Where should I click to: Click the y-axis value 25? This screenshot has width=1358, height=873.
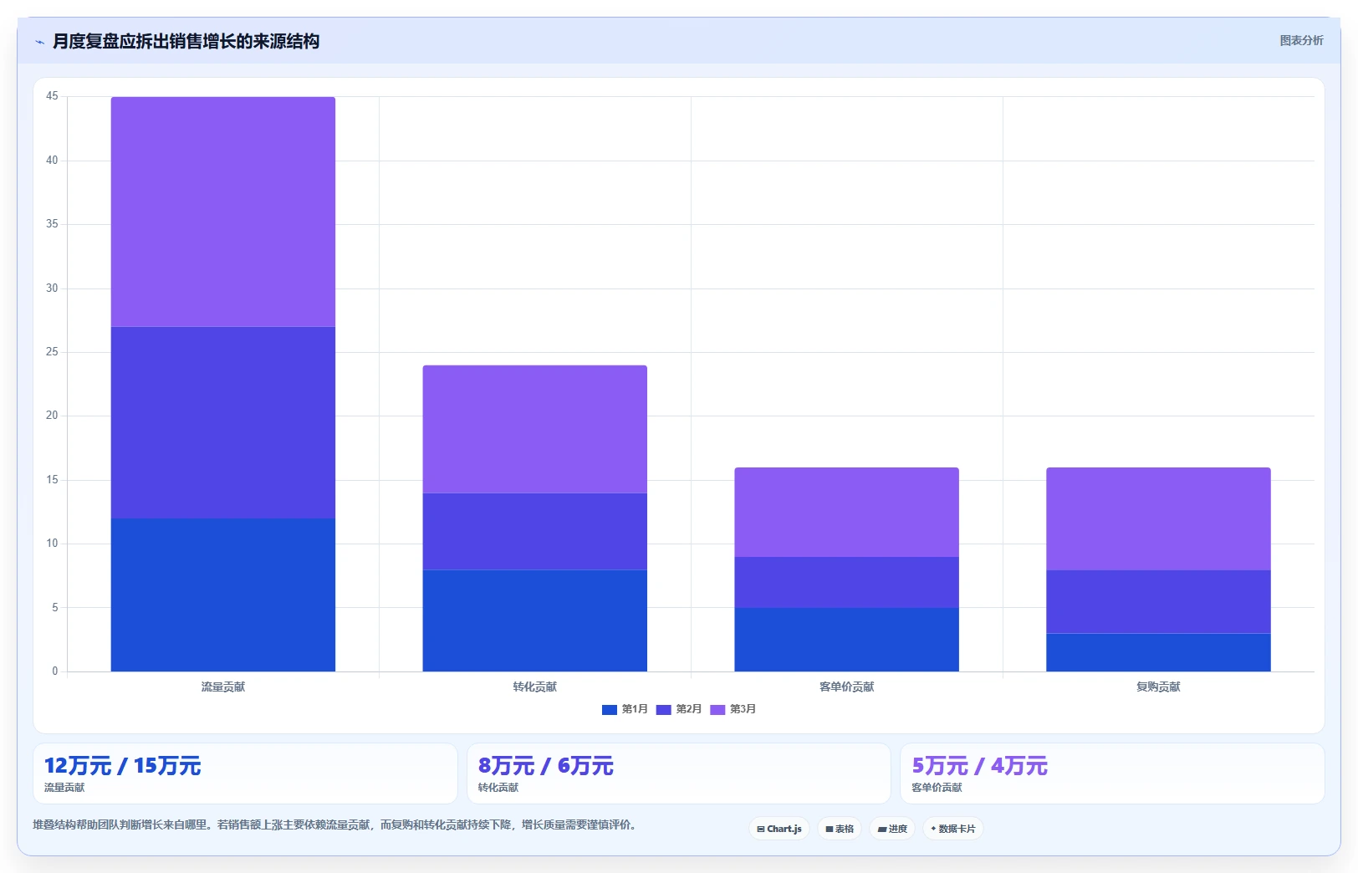point(52,352)
